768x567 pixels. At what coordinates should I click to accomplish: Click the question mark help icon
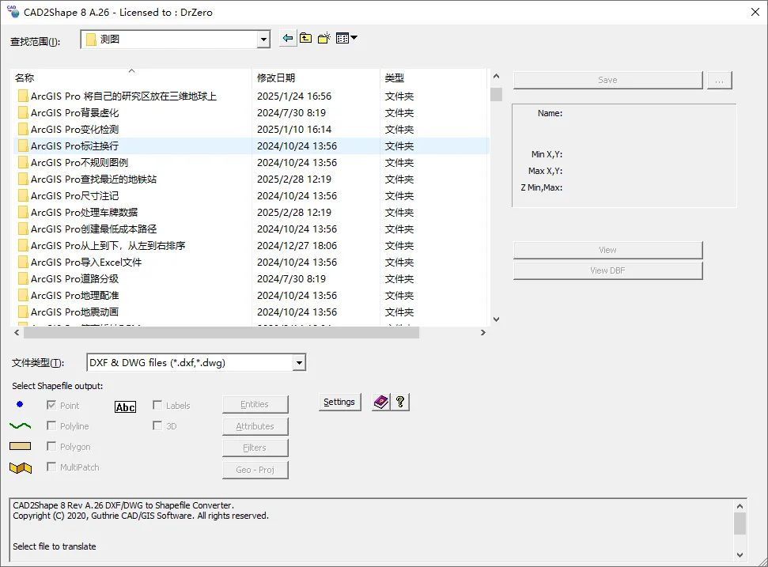400,402
